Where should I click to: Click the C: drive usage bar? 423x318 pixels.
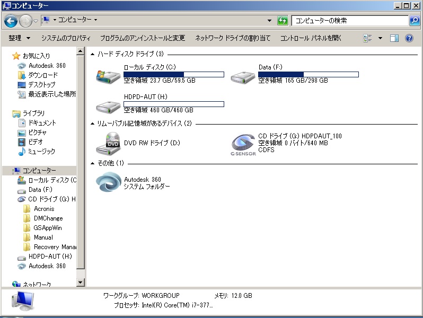pos(174,74)
